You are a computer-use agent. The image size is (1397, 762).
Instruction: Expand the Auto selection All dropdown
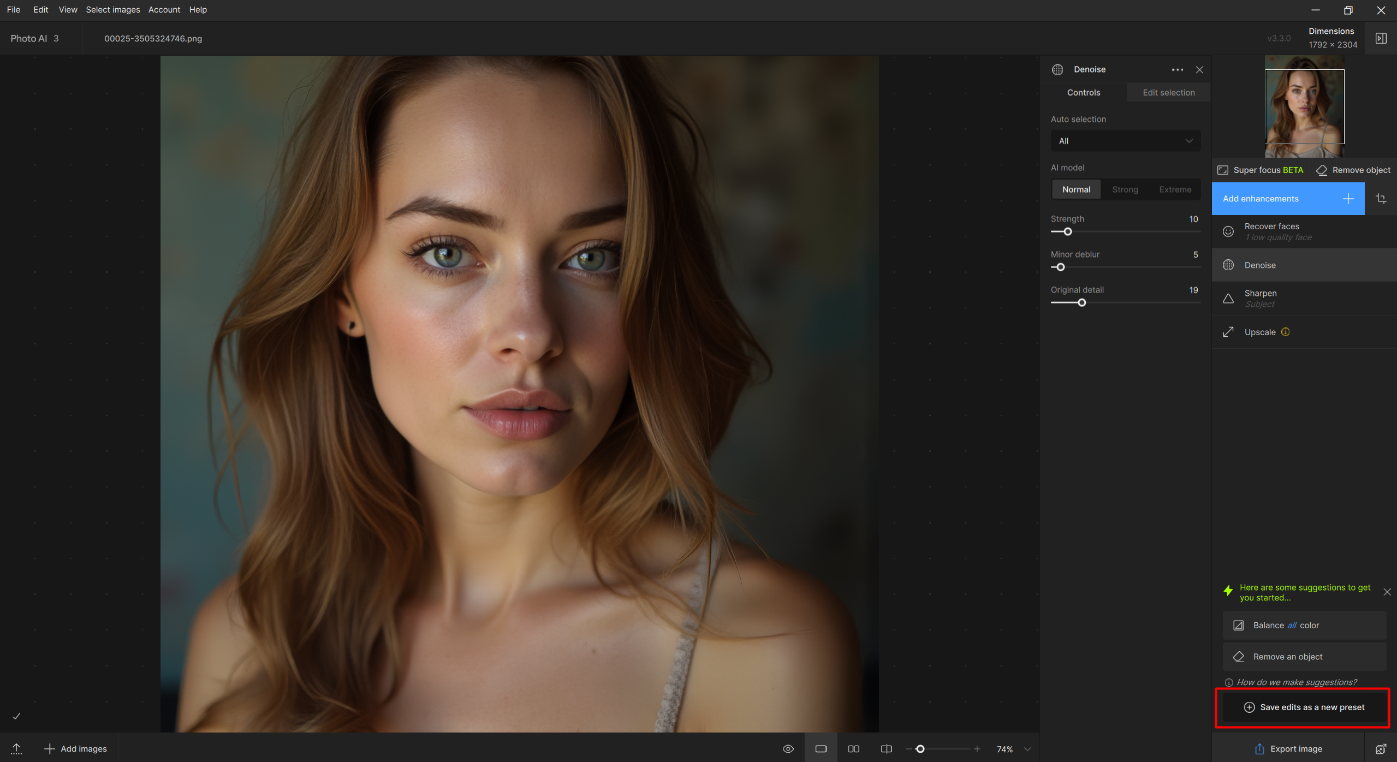1125,141
